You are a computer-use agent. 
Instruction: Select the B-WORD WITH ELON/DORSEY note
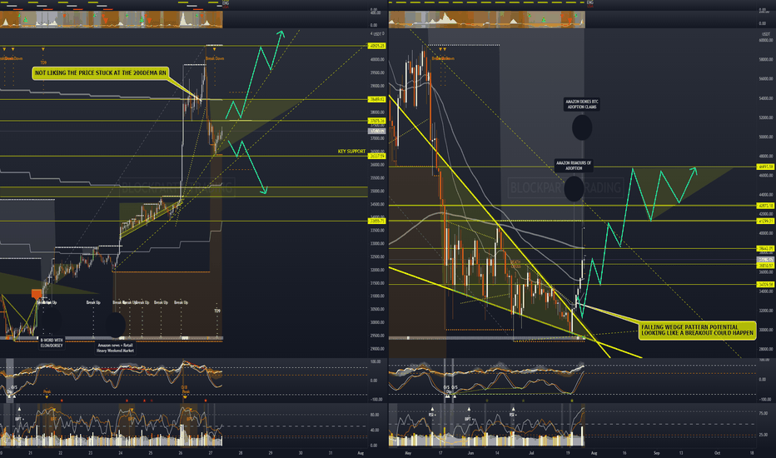tap(52, 343)
